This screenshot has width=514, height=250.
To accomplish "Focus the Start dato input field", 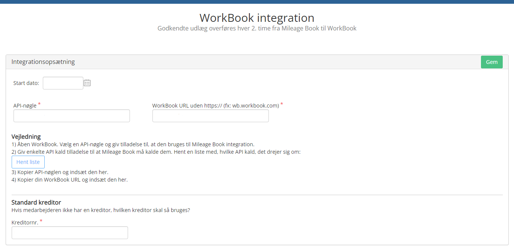I will pyautogui.click(x=63, y=83).
